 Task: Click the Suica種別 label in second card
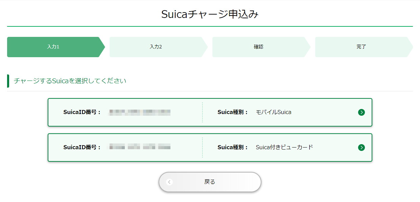tap(233, 148)
